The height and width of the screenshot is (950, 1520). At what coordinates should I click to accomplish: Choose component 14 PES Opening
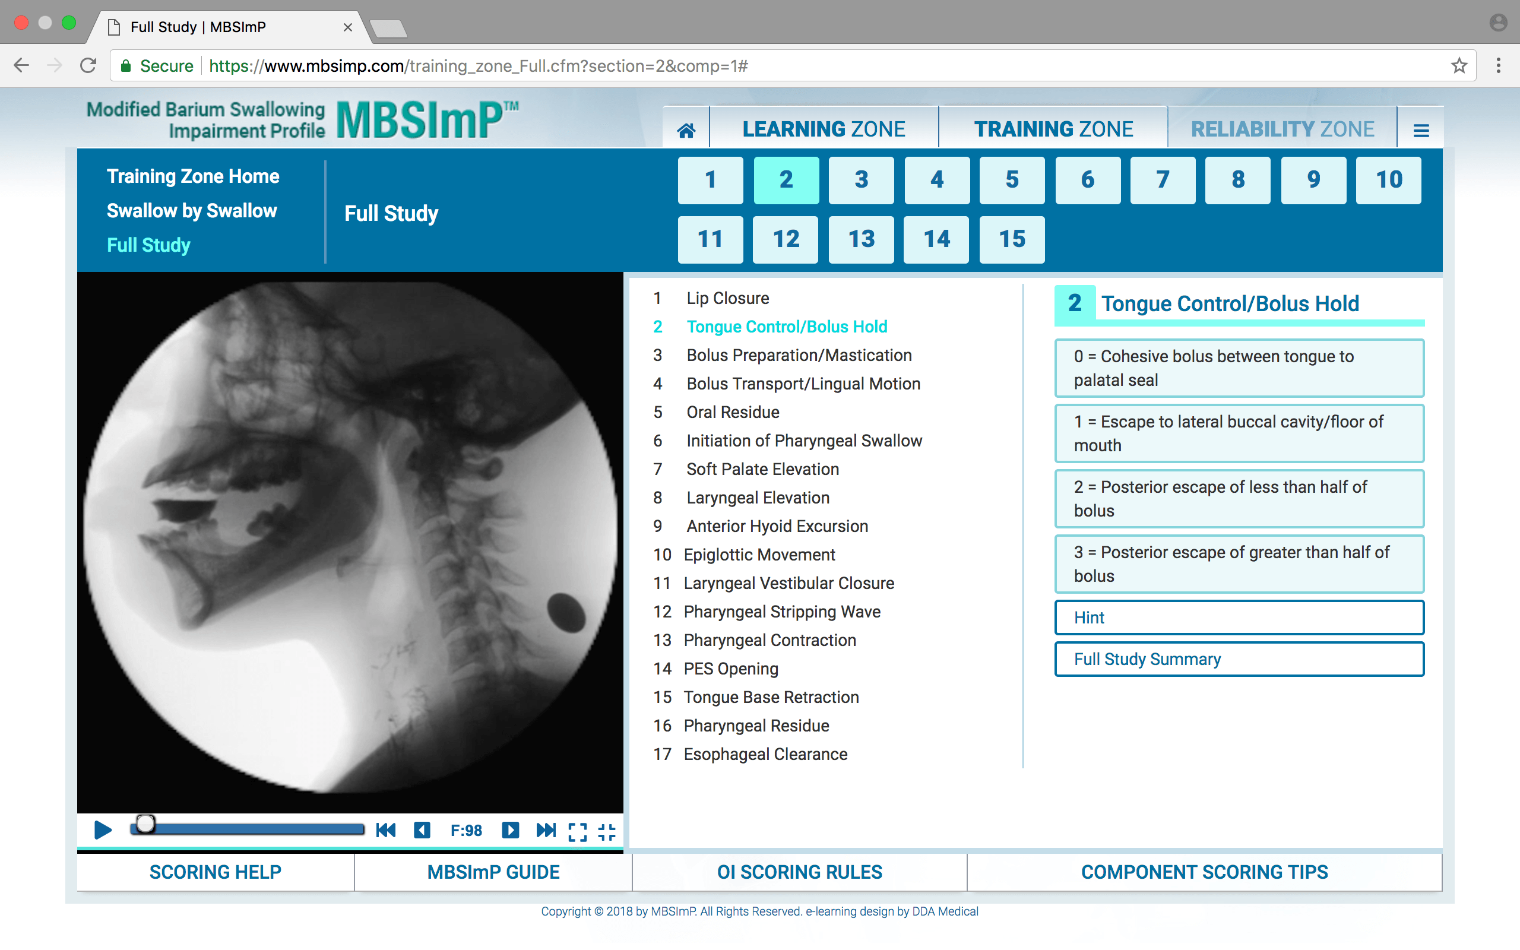pyautogui.click(x=715, y=669)
